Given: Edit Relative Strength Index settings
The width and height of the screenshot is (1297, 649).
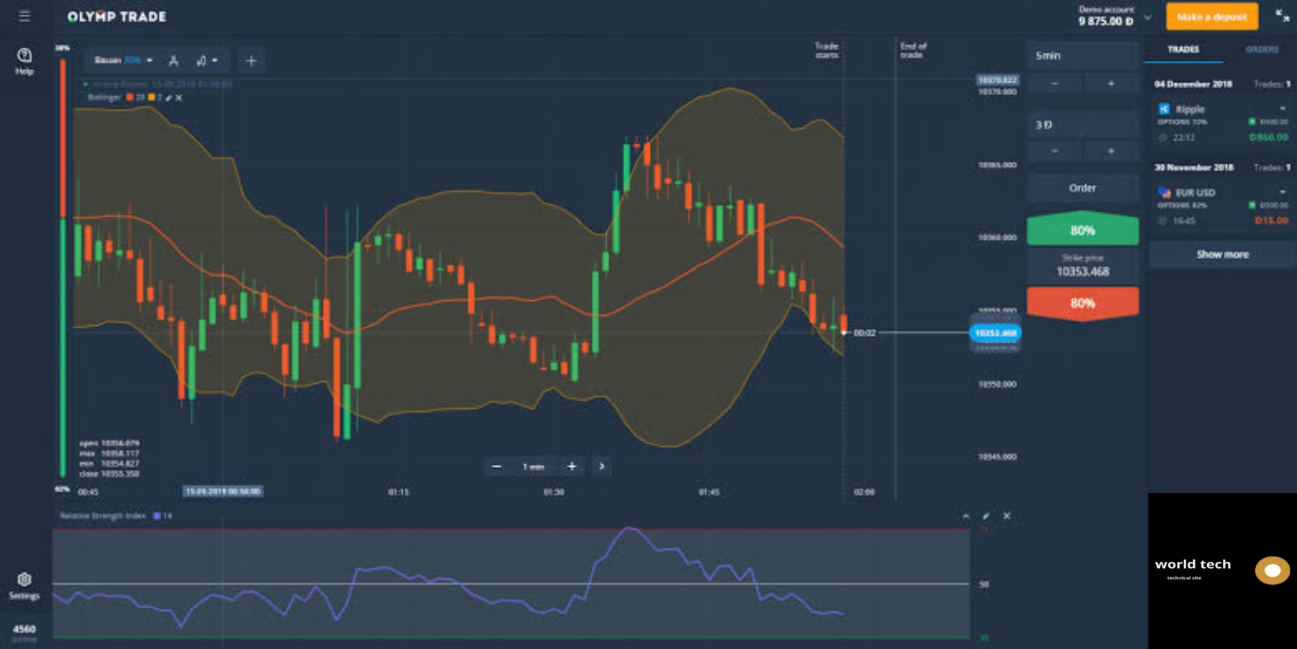Looking at the screenshot, I should (986, 516).
